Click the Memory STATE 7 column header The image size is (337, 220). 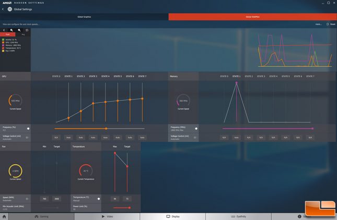(310, 76)
